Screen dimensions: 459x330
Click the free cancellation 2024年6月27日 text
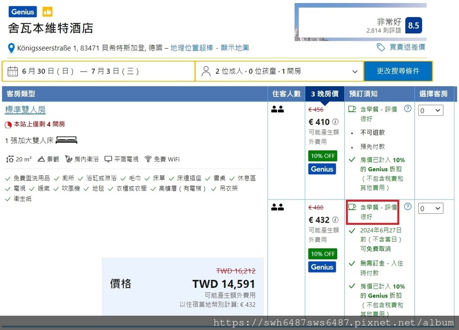pyautogui.click(x=381, y=240)
